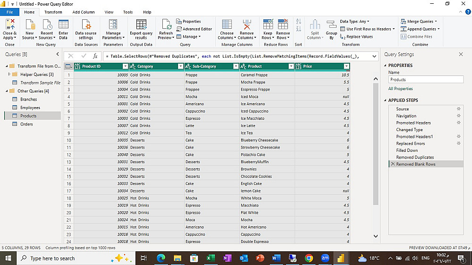Switch to the Transform tab

tap(53, 12)
